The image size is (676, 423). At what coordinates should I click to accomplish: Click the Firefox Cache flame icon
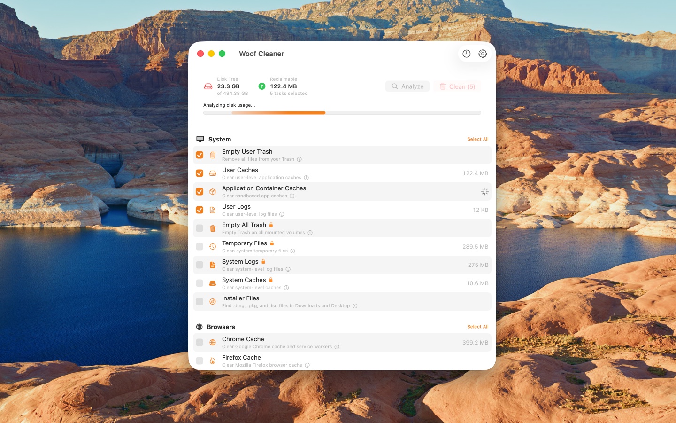pyautogui.click(x=213, y=361)
